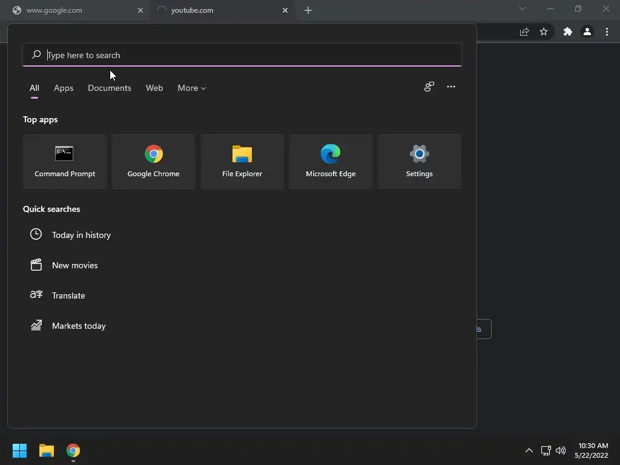Screen dimensions: 620x465
Task: Open network status tray icon
Action: 546,450
